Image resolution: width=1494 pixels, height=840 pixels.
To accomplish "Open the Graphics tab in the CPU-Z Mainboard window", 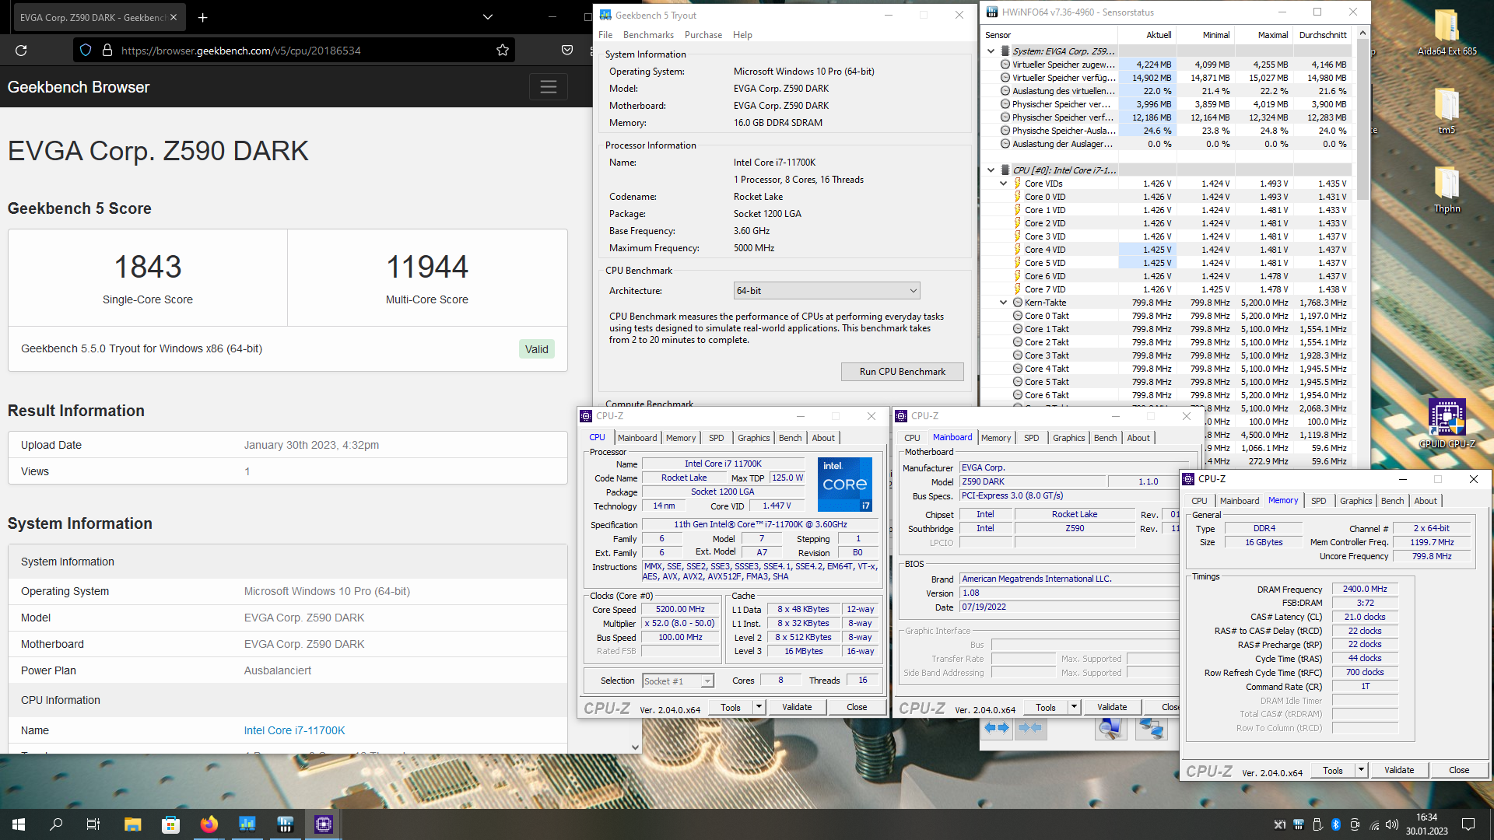I will 1068,438.
